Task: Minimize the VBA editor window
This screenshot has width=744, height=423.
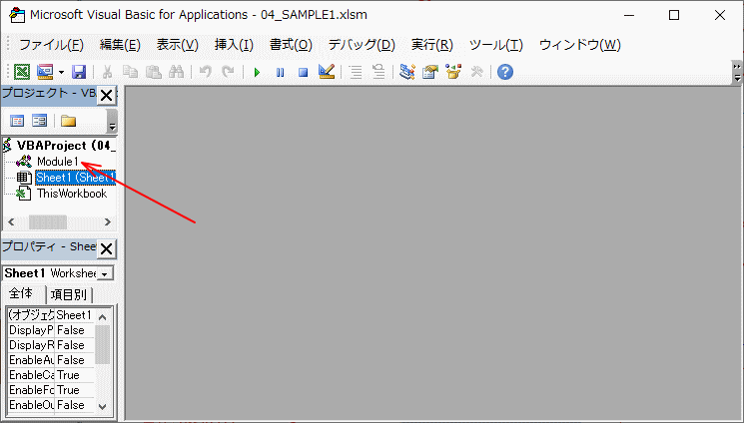Action: 629,15
